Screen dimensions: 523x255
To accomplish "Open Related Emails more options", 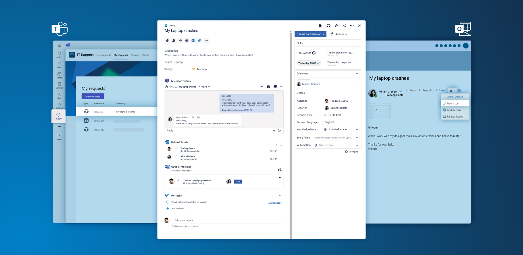I will pyautogui.click(x=281, y=145).
